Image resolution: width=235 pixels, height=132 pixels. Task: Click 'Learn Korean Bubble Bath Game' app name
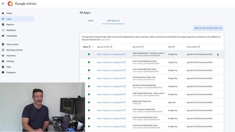145,125
